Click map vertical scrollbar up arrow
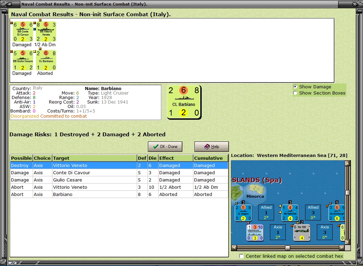The width and height of the screenshot is (363, 266). 347,163
